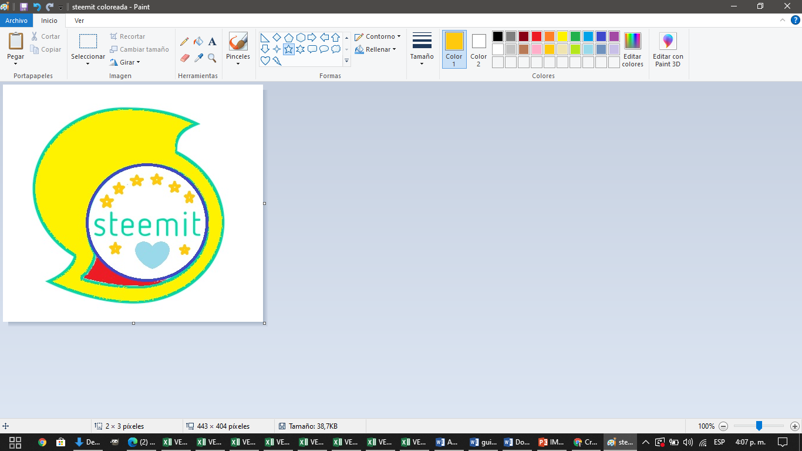Activate the Color 1 selector
802x451 pixels.
[x=454, y=49]
